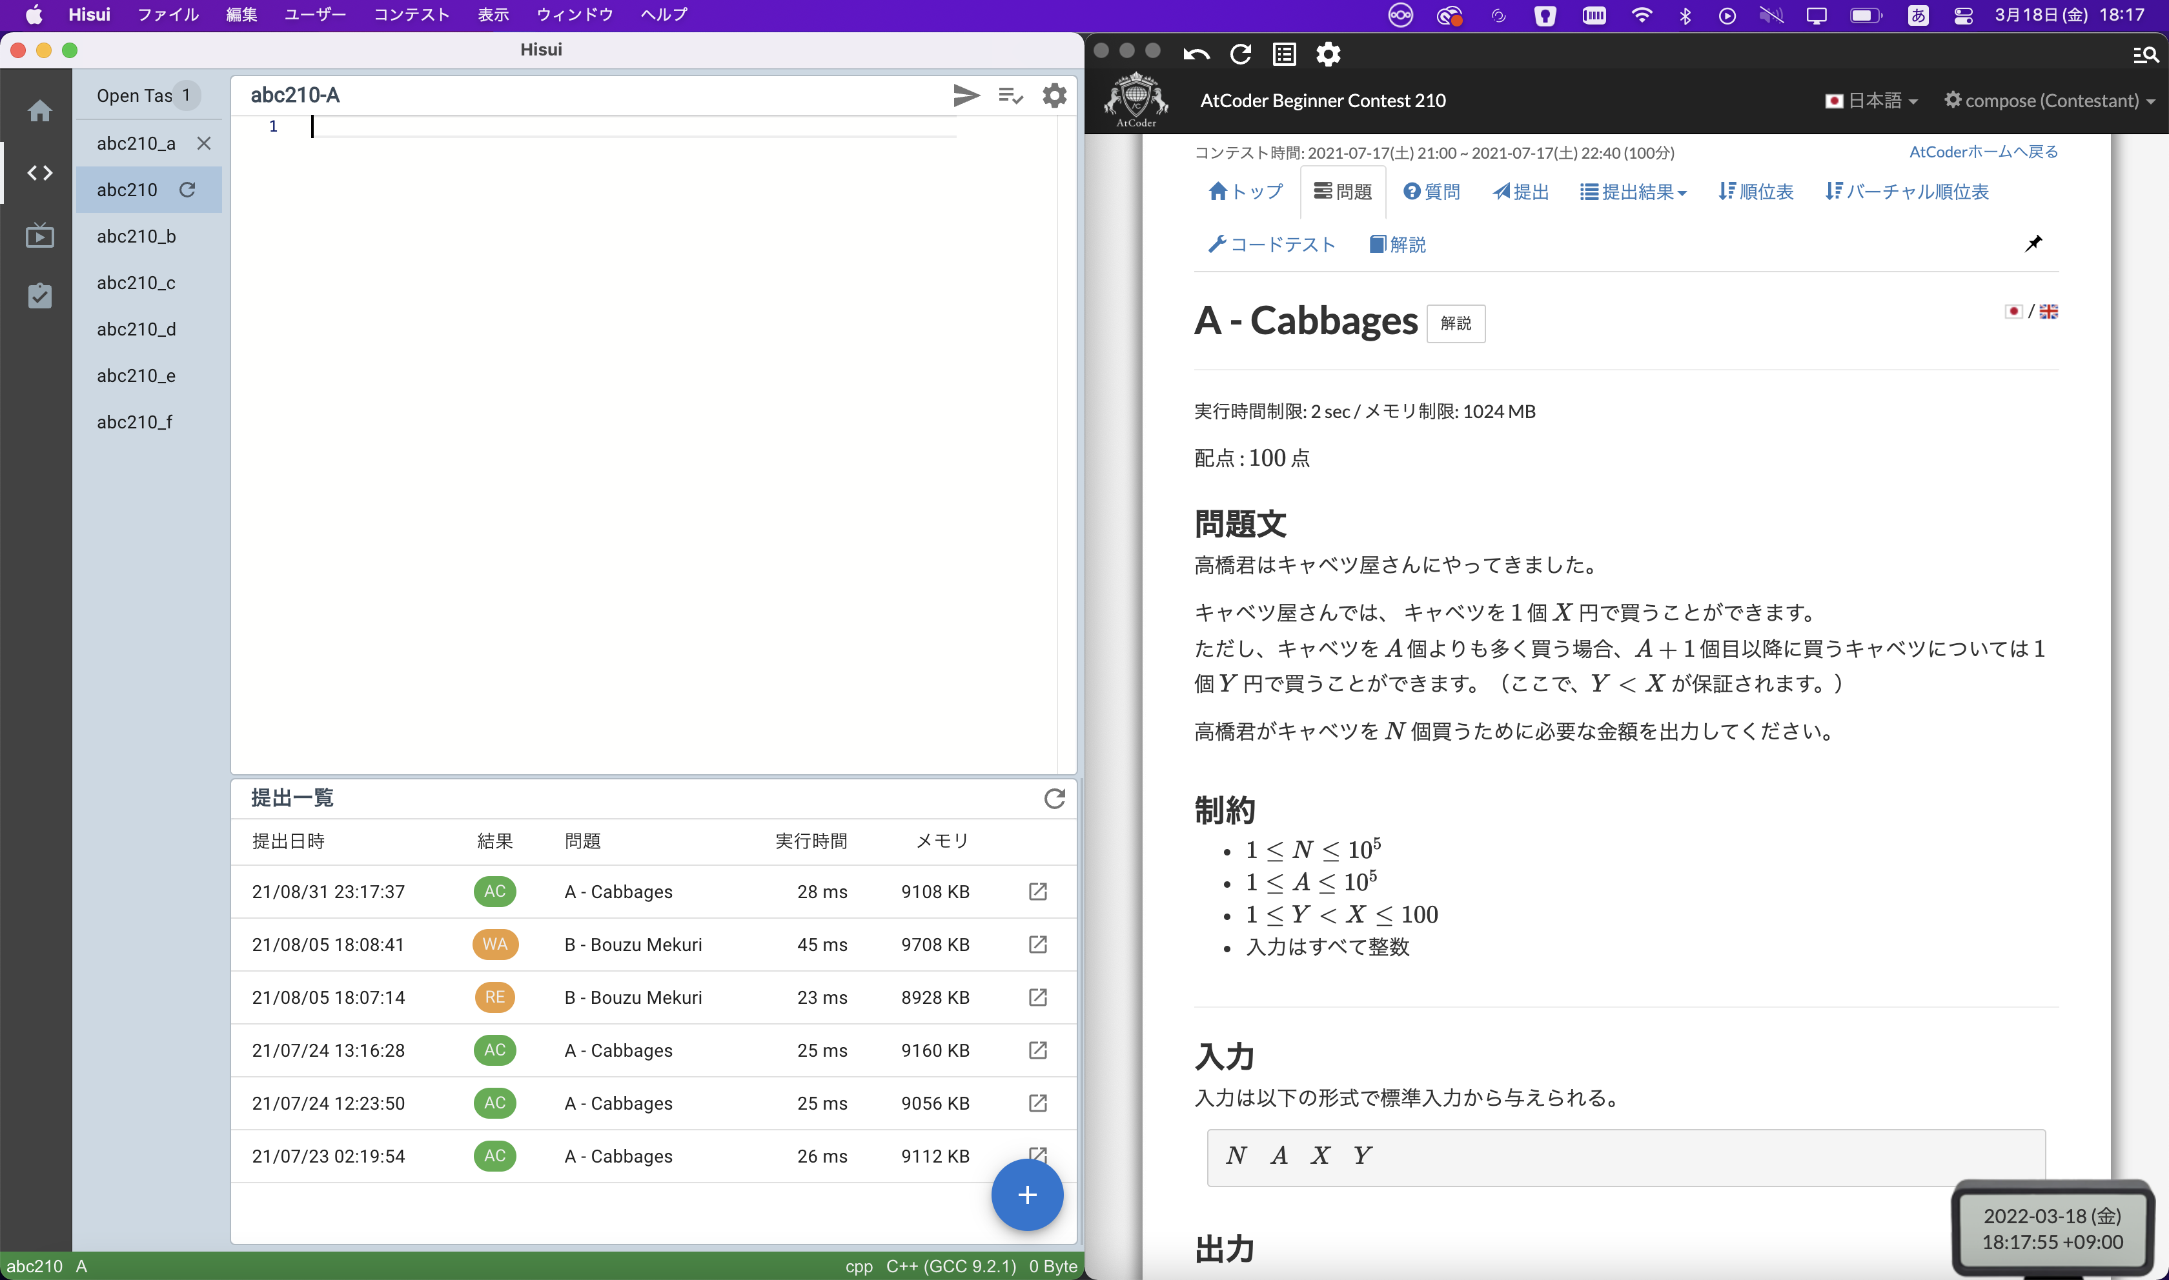Open the list view icon in browser toolbar
The height and width of the screenshot is (1280, 2169).
click(x=1285, y=54)
